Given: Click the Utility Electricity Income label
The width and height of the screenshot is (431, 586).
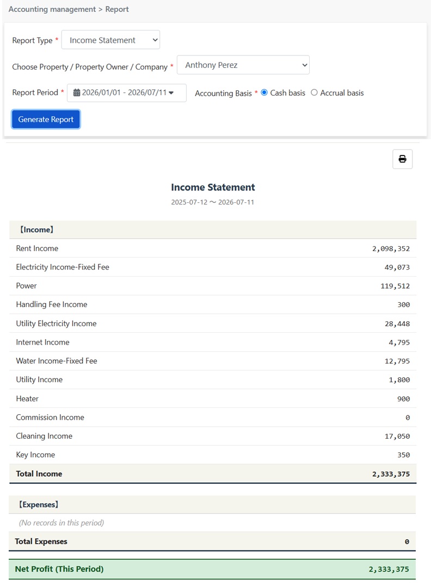Looking at the screenshot, I should [56, 323].
